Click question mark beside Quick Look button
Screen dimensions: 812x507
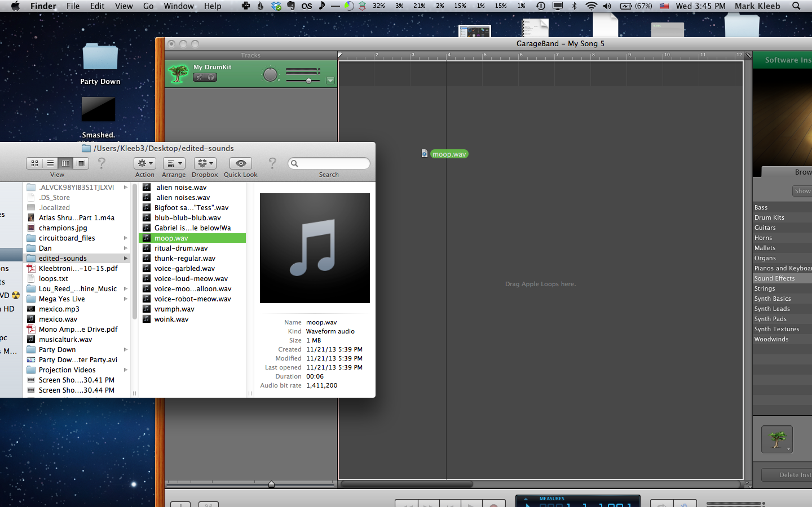point(272,163)
